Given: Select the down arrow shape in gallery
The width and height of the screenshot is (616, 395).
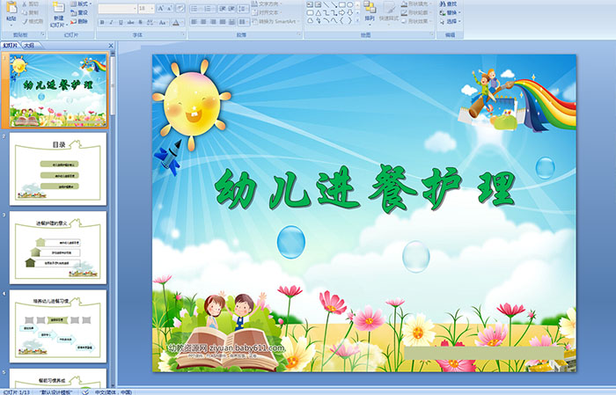Looking at the screenshot, I should [349, 13].
